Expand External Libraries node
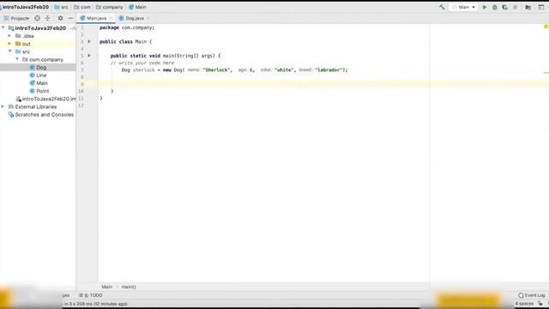The height and width of the screenshot is (309, 549). click(x=3, y=106)
